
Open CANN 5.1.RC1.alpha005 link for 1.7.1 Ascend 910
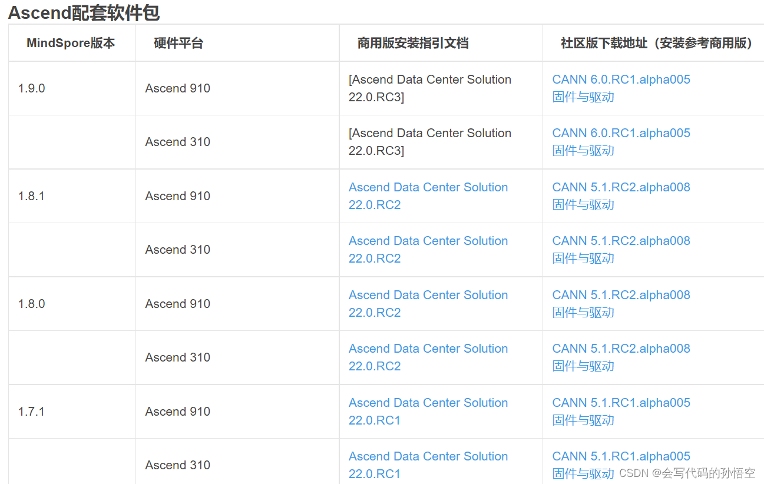point(621,403)
